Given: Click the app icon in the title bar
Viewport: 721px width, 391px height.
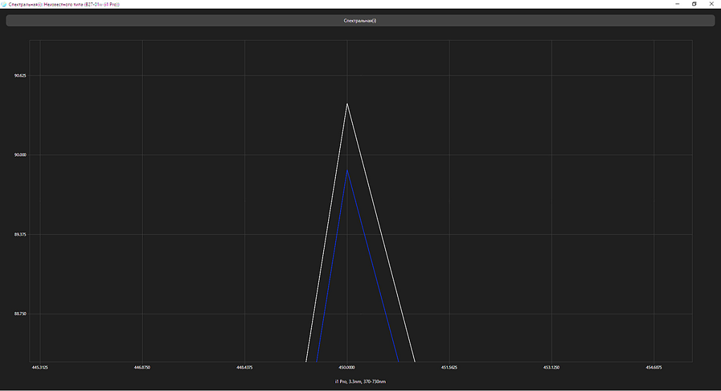Looking at the screenshot, I should coord(4,4).
